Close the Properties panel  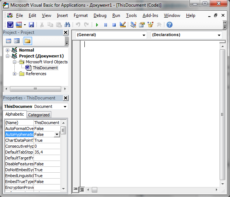tap(66, 98)
